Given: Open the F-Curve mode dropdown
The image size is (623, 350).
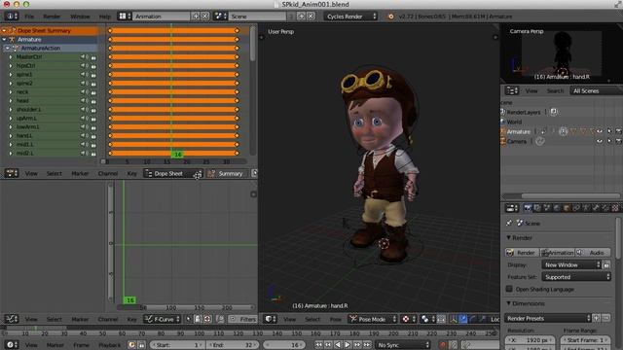Looking at the screenshot, I should point(163,319).
